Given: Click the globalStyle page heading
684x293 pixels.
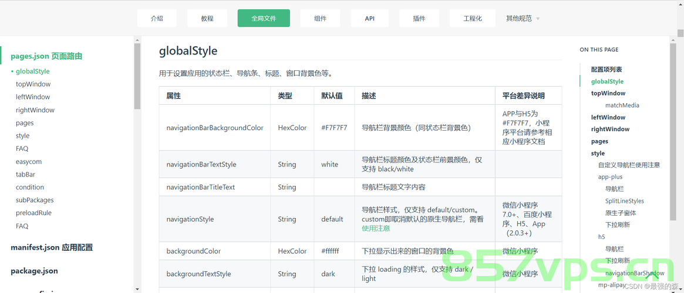Looking at the screenshot, I should [x=188, y=51].
